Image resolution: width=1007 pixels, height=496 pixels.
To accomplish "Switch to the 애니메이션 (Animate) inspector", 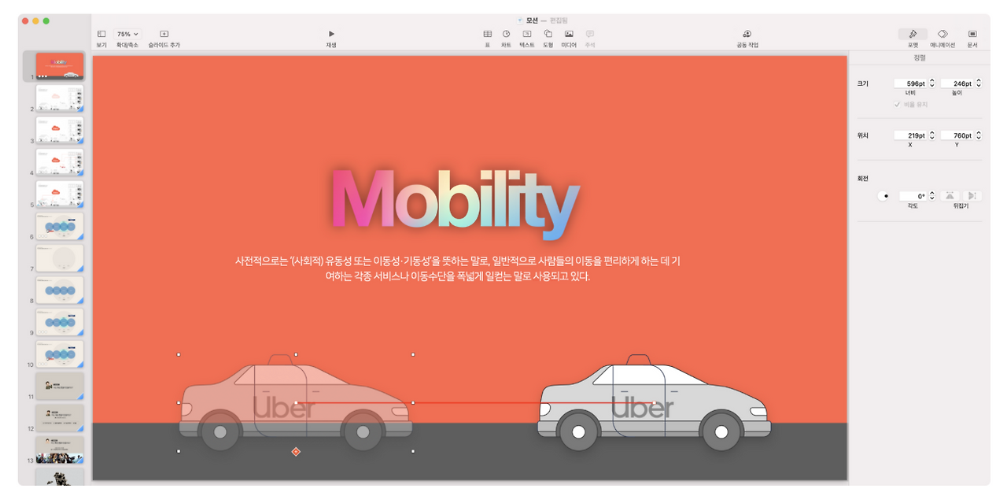I will pos(942,34).
